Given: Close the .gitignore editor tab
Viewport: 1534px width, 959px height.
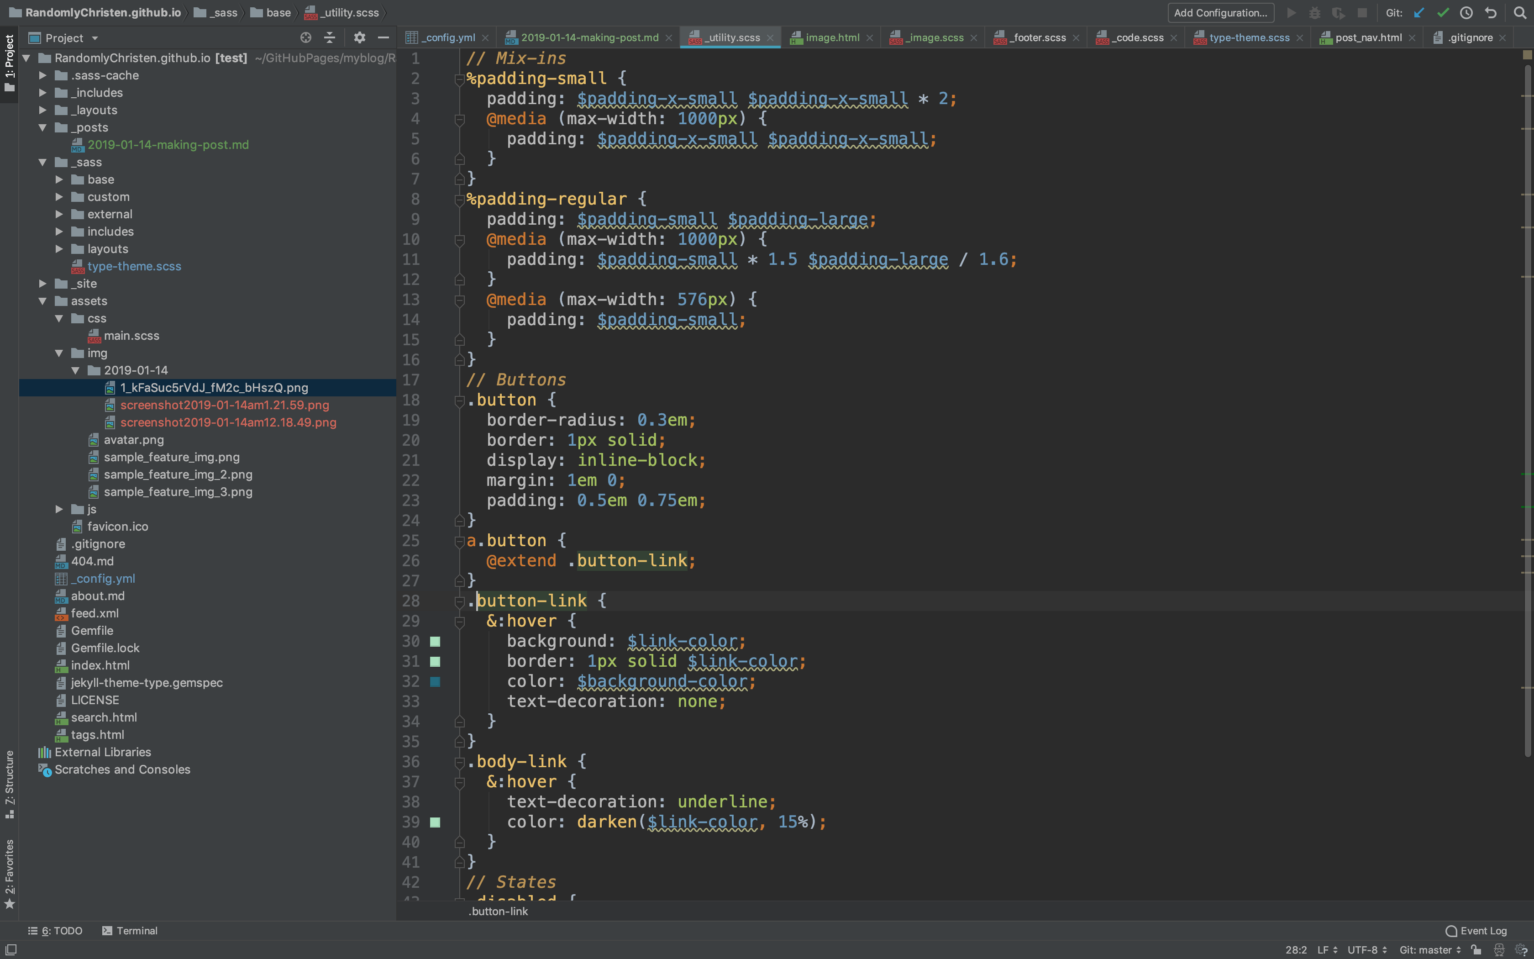Looking at the screenshot, I should point(1502,38).
